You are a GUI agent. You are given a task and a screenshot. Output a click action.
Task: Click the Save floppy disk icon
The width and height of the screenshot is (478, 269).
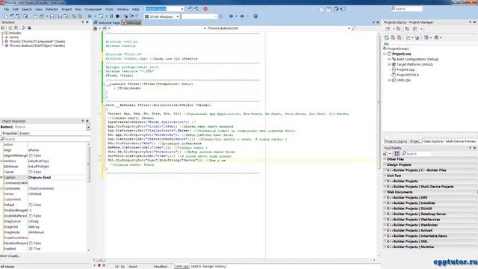(x=52, y=16)
